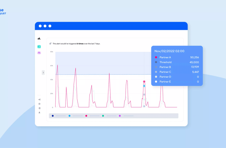226x148 pixels.
Task: Select the light blue legend dot
Action: click(x=70, y=116)
